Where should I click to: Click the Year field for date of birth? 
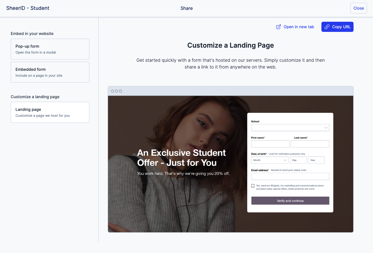click(x=316, y=160)
